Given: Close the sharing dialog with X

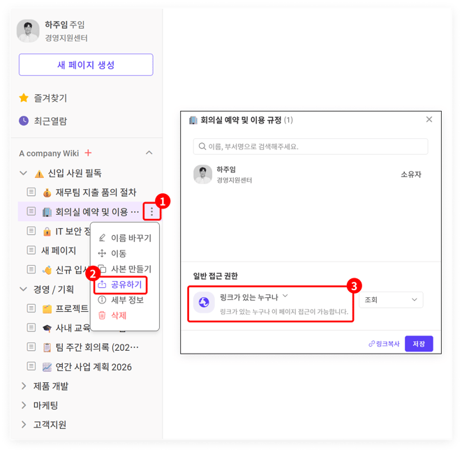Looking at the screenshot, I should point(429,120).
